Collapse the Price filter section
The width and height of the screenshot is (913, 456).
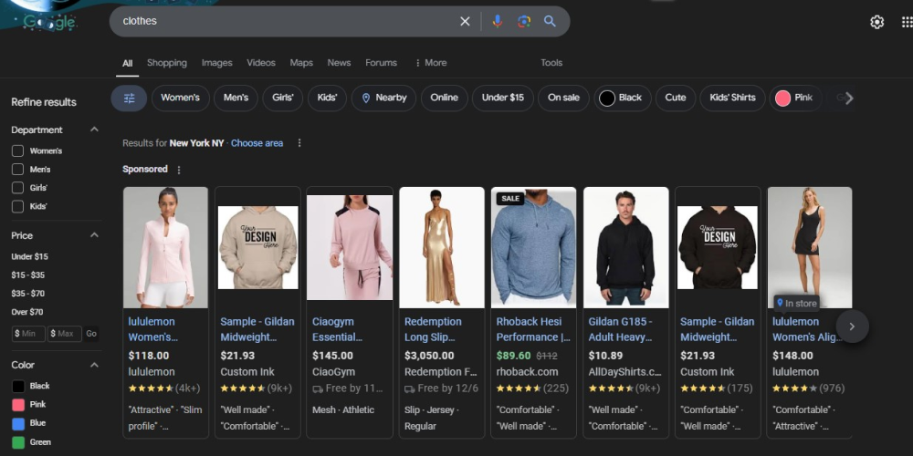point(94,235)
